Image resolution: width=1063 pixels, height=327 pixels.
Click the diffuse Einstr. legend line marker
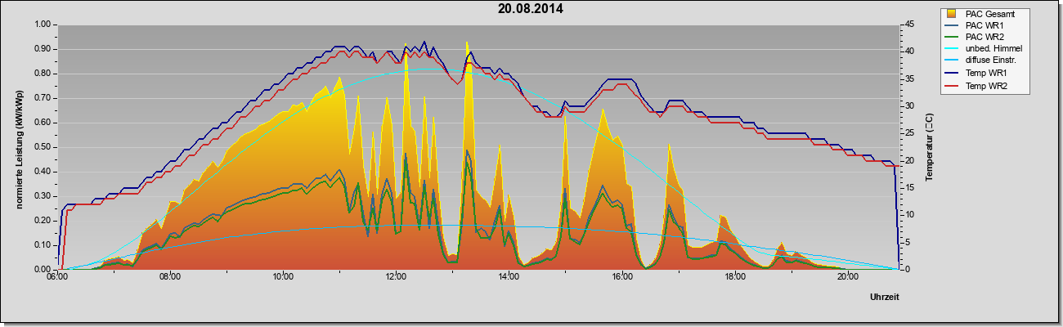pyautogui.click(x=952, y=61)
